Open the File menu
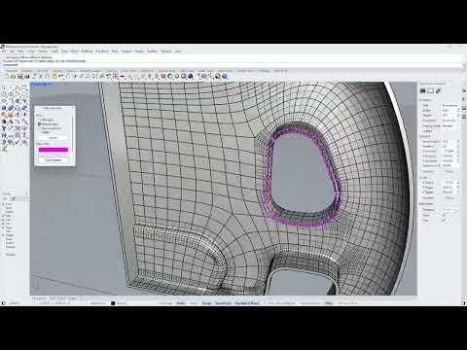Viewport: 467px width, 350px height. (x=4, y=52)
